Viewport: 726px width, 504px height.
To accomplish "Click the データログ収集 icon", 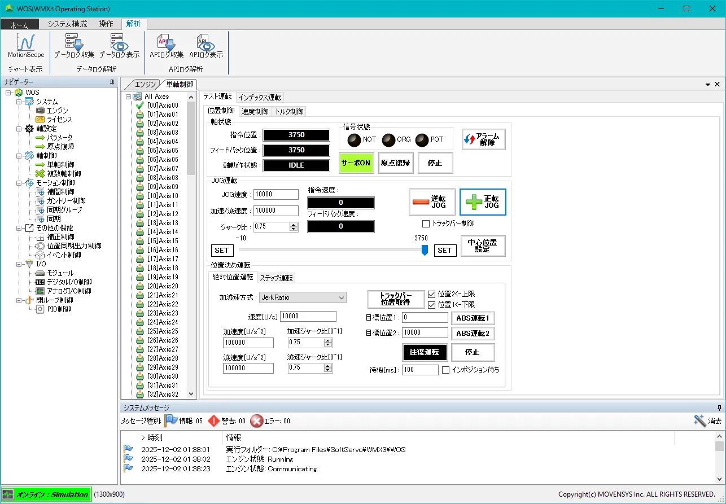I will tap(74, 43).
